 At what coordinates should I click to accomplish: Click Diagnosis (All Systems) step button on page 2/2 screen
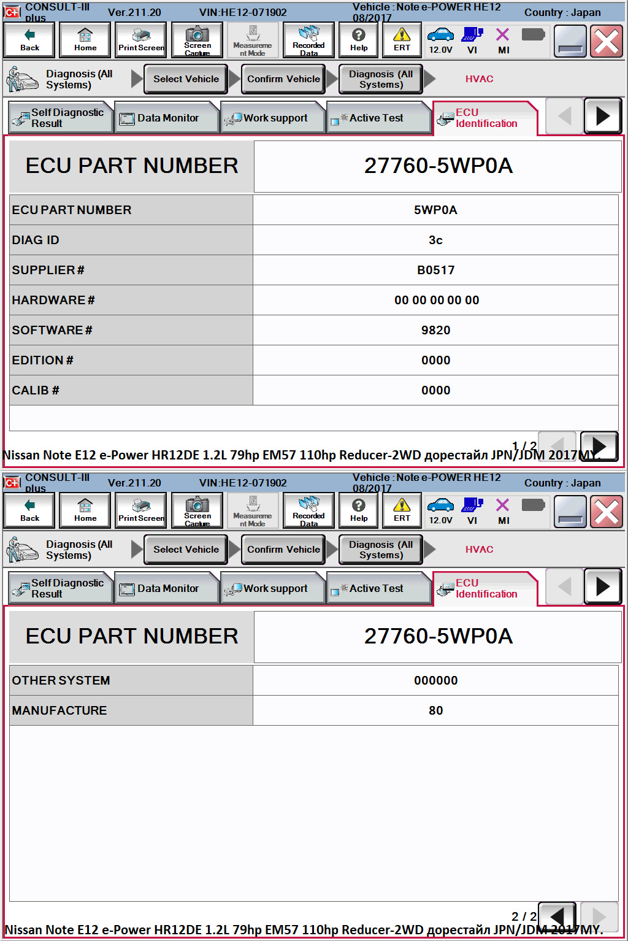coord(381,550)
